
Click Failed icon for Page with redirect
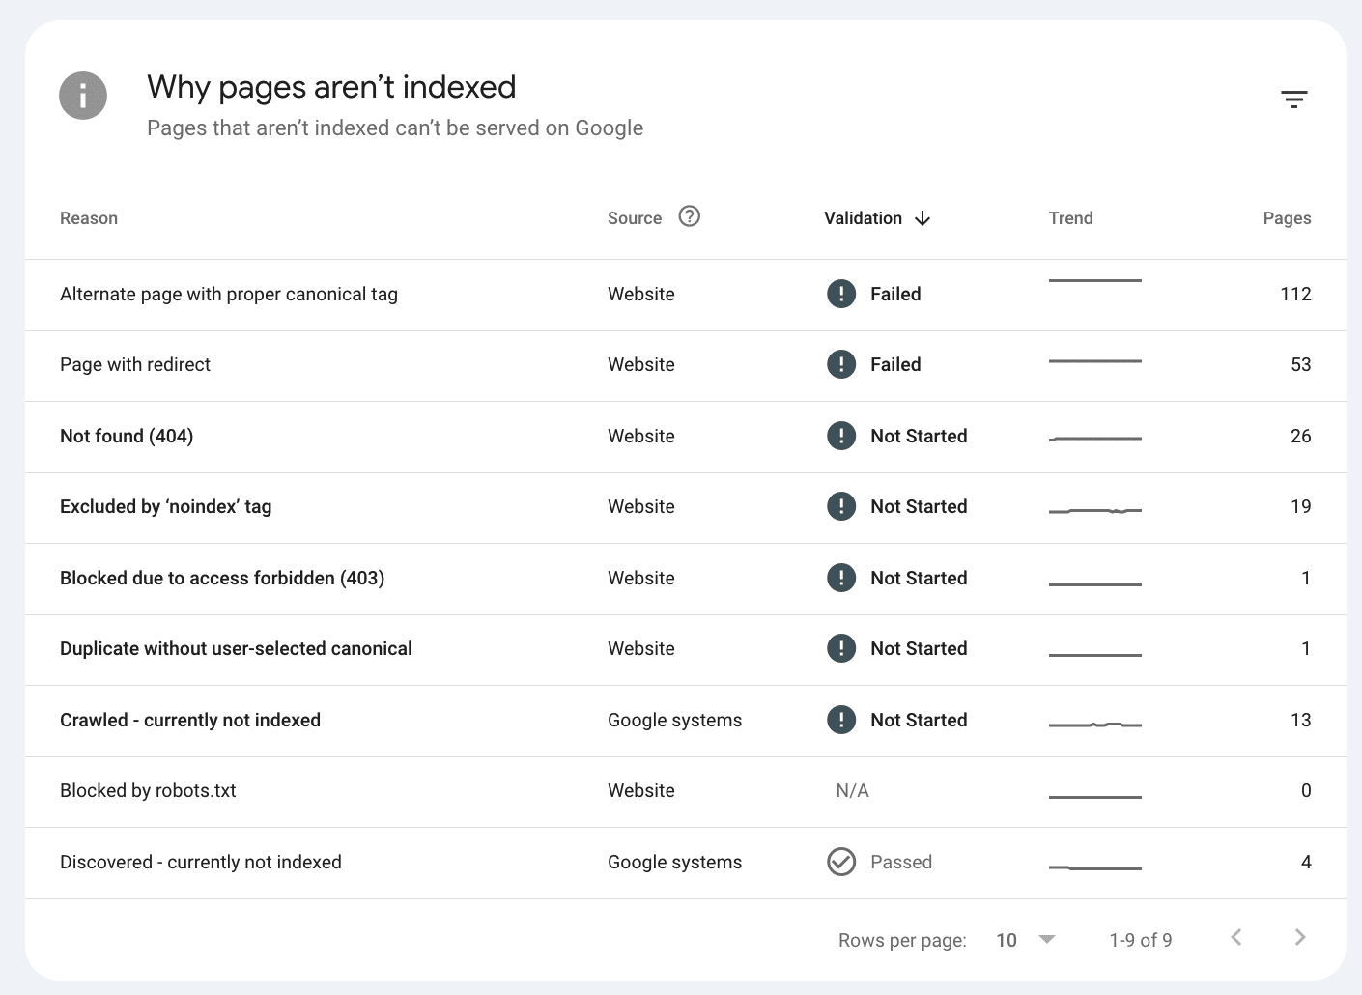pyautogui.click(x=841, y=364)
